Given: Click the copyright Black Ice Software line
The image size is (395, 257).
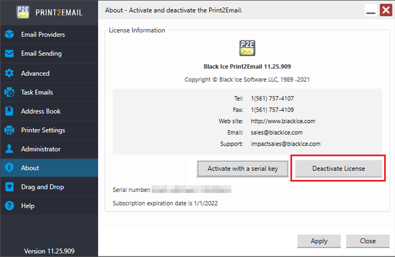Looking at the screenshot, I should point(247,79).
